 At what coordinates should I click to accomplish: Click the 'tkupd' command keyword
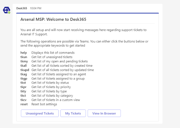pos(25,70)
